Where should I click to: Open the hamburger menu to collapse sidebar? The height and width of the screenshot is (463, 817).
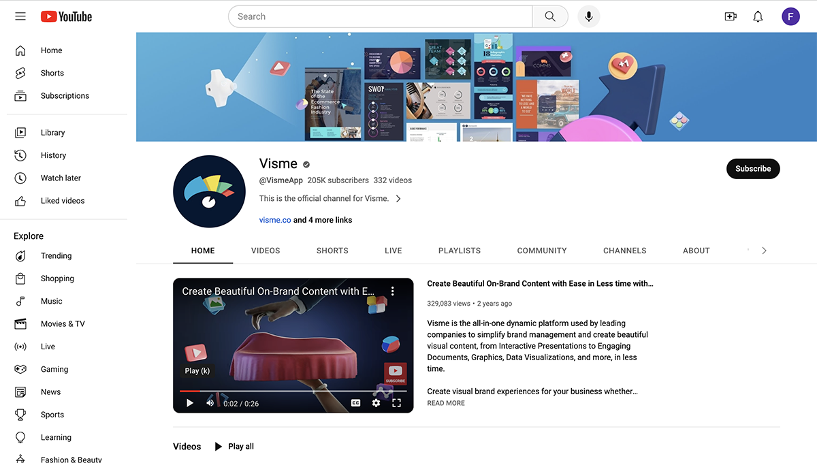20,16
